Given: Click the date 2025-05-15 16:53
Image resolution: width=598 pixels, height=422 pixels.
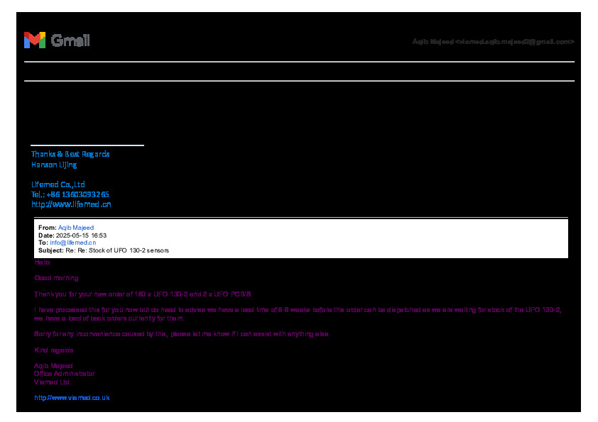Looking at the screenshot, I should [x=81, y=235].
